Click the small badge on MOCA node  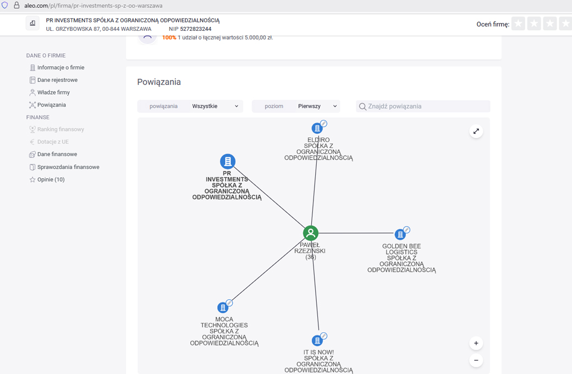(x=229, y=303)
